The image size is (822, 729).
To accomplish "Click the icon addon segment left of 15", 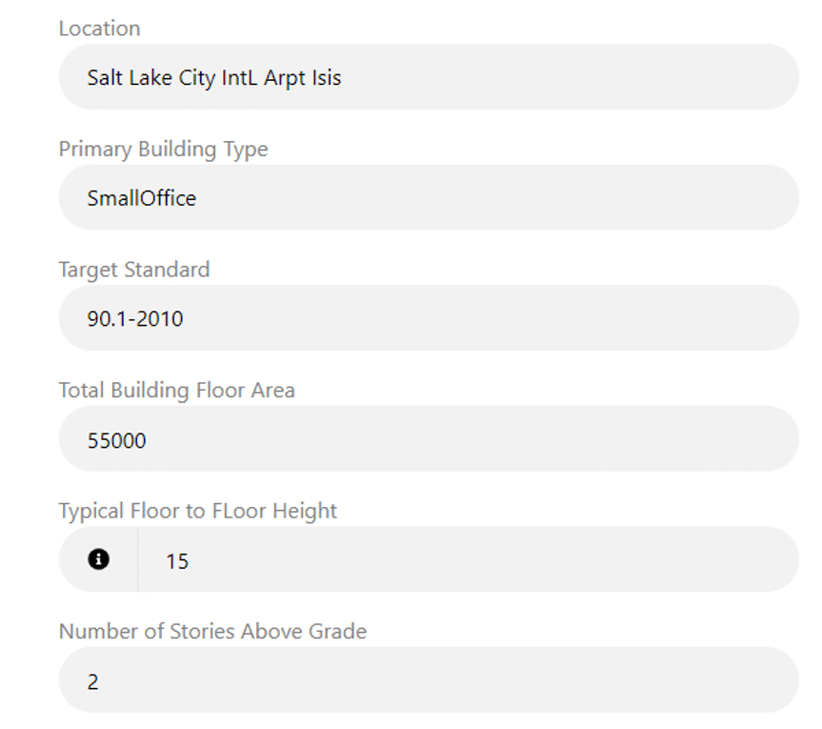I will [98, 559].
